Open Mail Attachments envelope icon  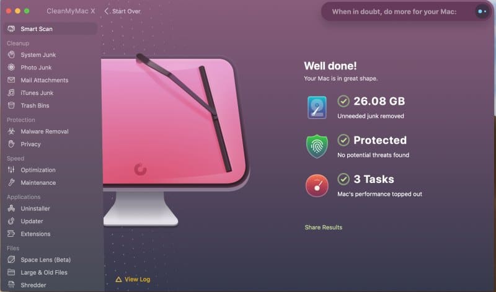(x=11, y=80)
